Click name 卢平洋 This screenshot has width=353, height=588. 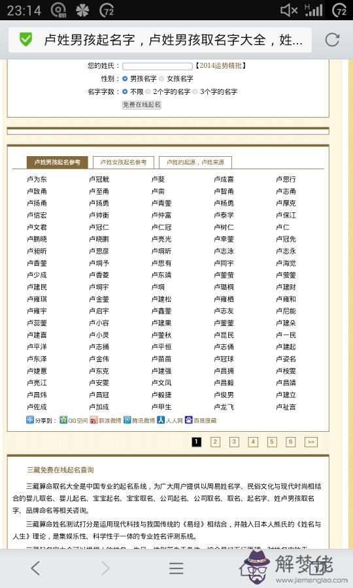(x=37, y=347)
